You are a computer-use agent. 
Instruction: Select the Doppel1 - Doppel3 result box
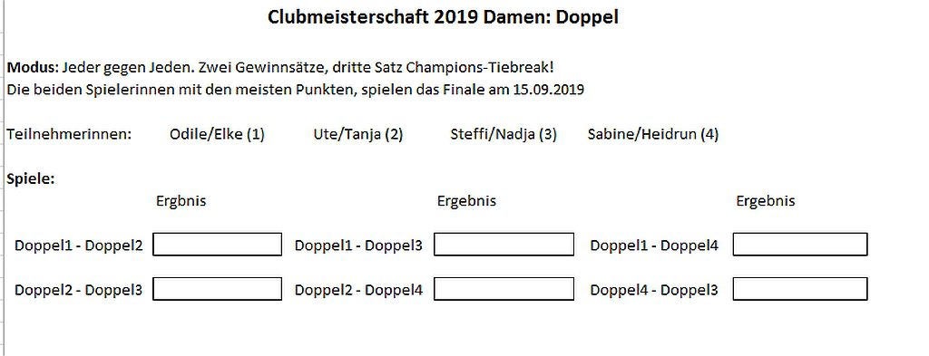(x=504, y=245)
